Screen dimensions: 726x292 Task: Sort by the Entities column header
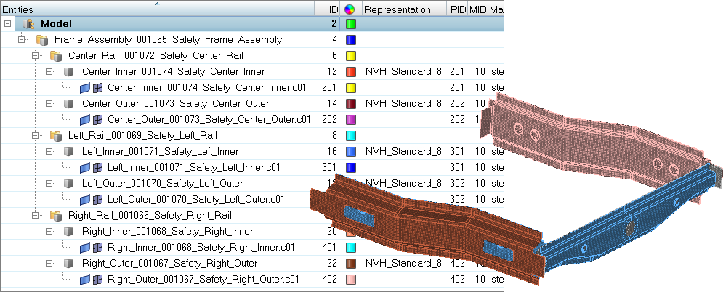coord(158,9)
